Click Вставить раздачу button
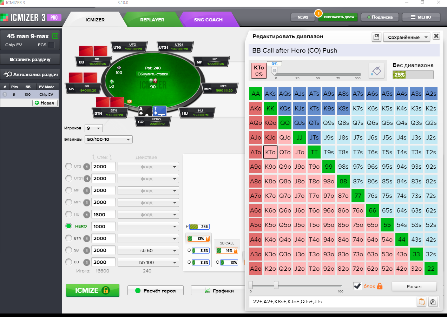The image size is (447, 317). tap(30, 60)
